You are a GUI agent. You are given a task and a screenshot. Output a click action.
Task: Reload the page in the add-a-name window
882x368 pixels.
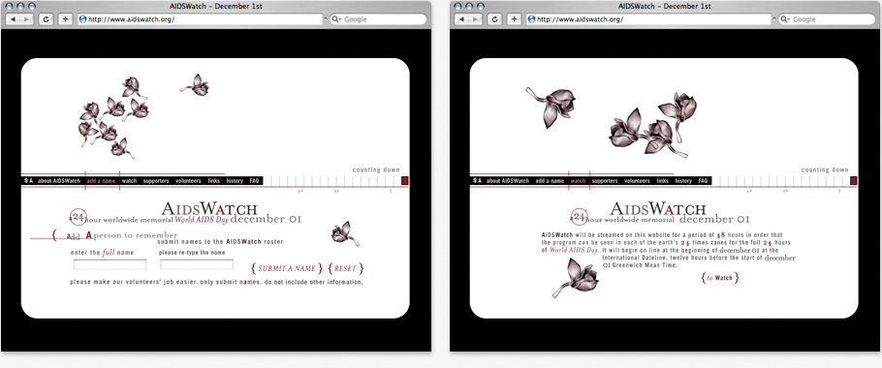(47, 19)
